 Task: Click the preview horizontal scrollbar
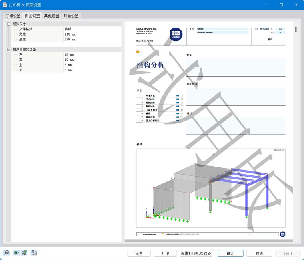(x=209, y=240)
